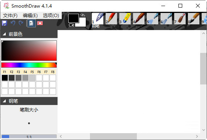Viewport: 207px width, 140px height.
Task: Choose the F4 gray swatch
Action: coord(25,78)
